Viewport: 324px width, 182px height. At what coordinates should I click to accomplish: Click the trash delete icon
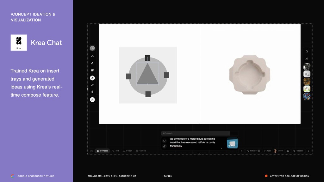(x=92, y=92)
